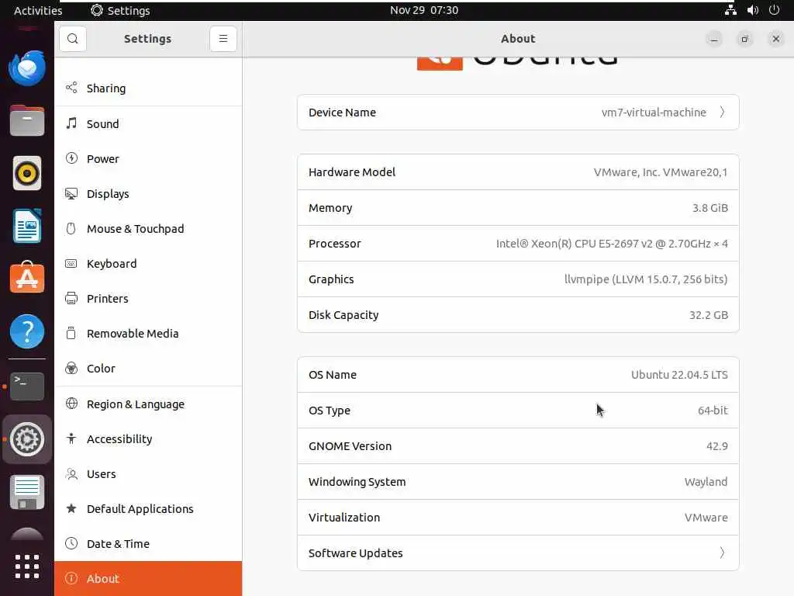
Task: Click the Color icon in sidebar
Action: [x=71, y=368]
